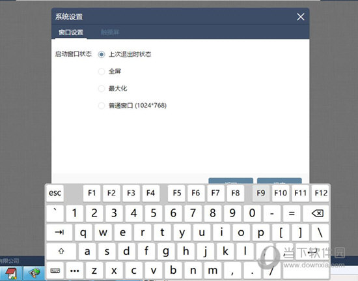Tap the letter t key
Screen dimensions: 358x281
pos(162,232)
